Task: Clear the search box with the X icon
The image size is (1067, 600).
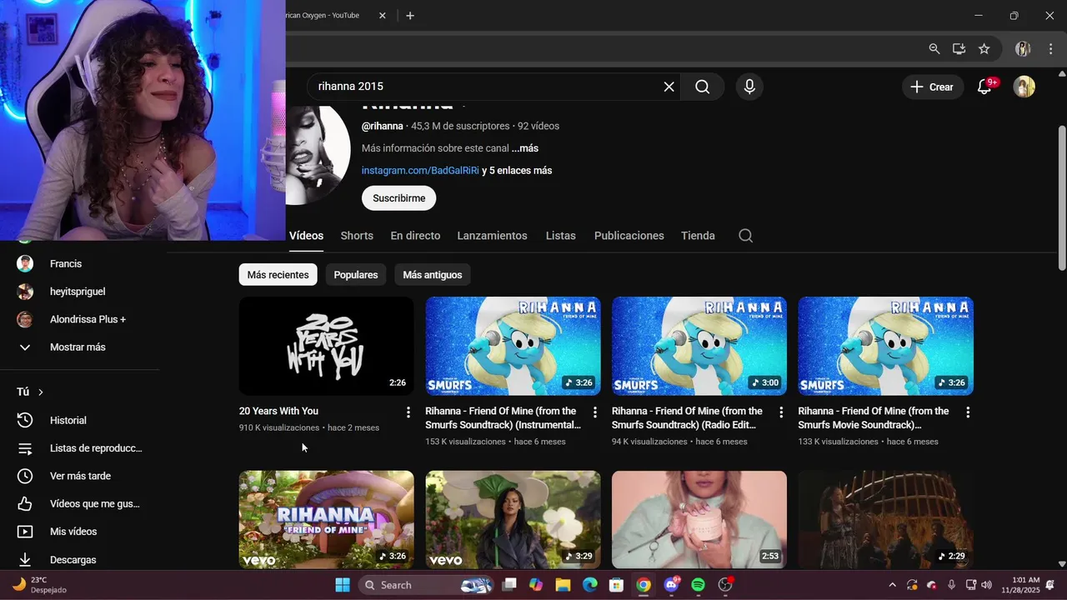Action: [x=669, y=87]
